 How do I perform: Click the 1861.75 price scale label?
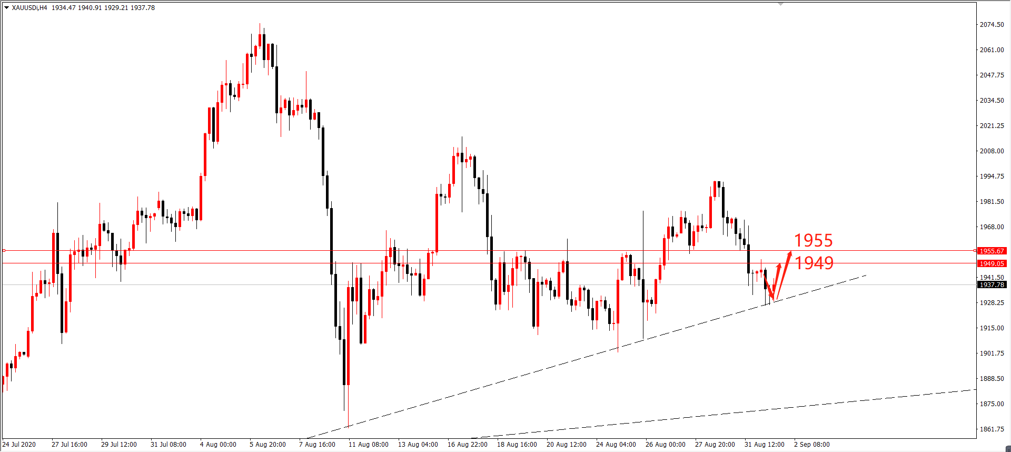point(992,429)
